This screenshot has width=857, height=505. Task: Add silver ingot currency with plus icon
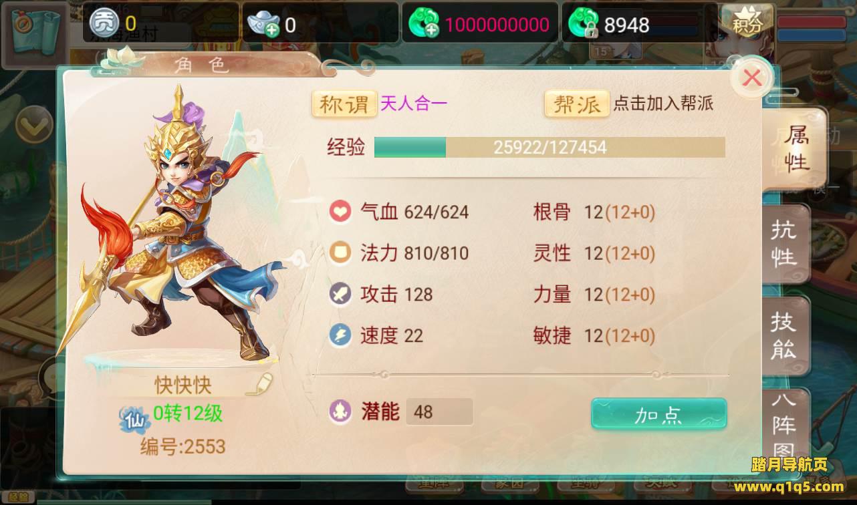point(264,25)
